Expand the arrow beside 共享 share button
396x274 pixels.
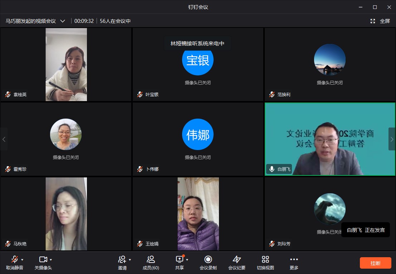pos(187,260)
